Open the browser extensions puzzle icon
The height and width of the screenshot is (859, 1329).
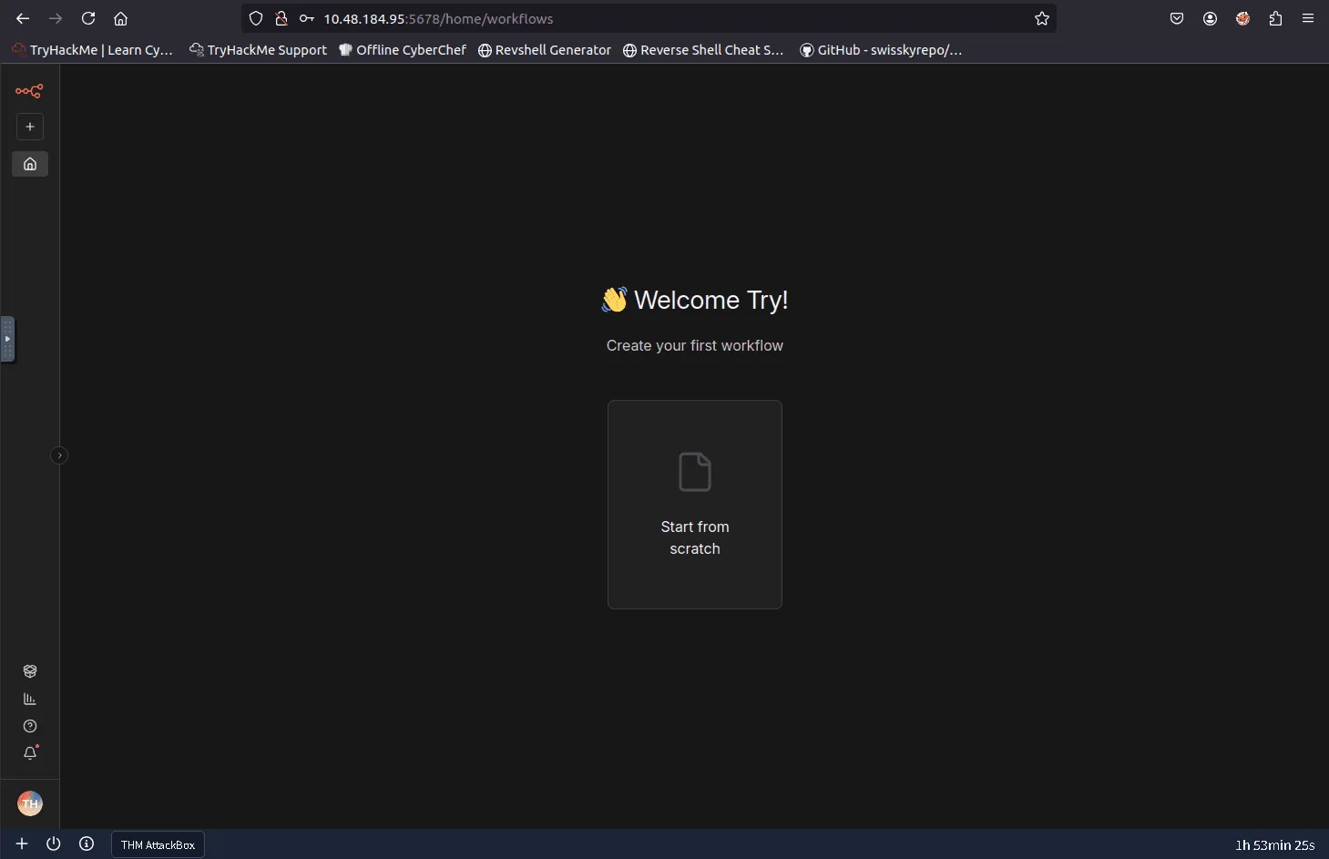(x=1275, y=19)
